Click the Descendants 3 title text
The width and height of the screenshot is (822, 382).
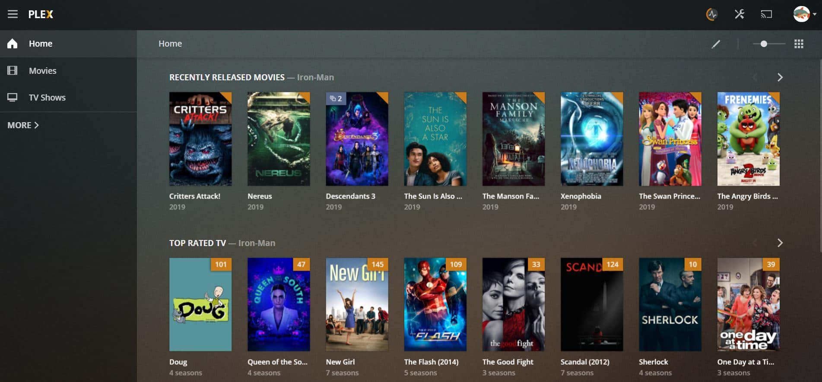point(350,196)
